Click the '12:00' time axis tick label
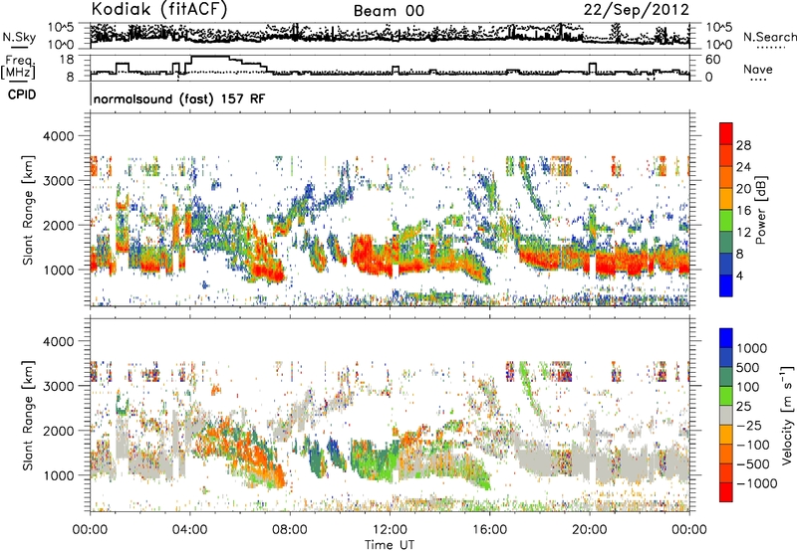 (x=390, y=530)
